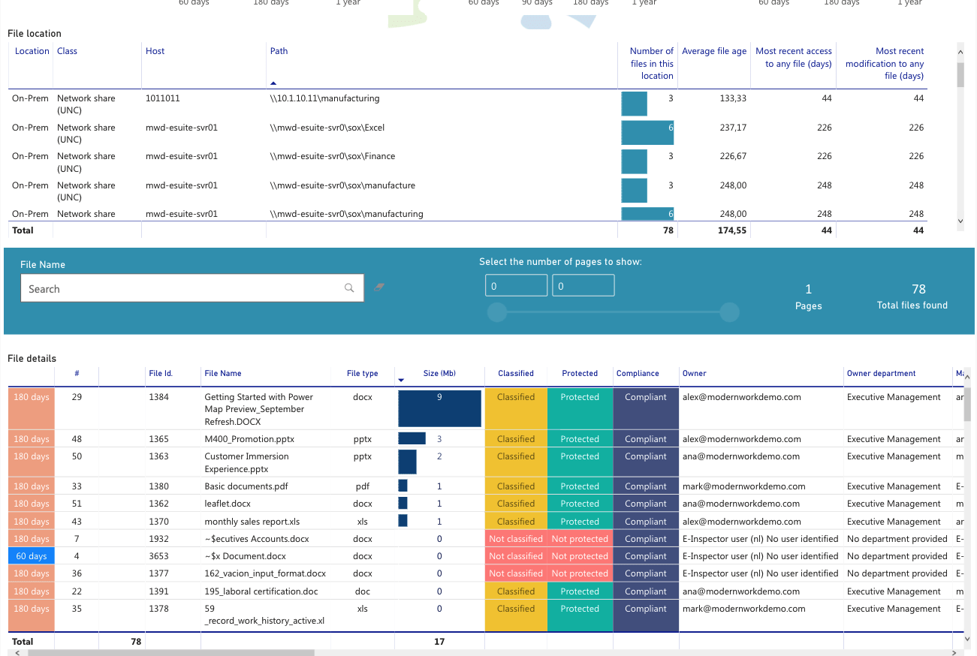Screen dimensions: 977x656
Task: Click the horizontal scrollbar under File details
Action: pyautogui.click(x=171, y=652)
